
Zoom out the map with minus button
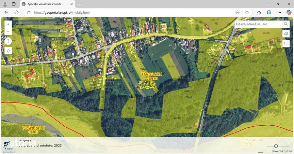pyautogui.click(x=8, y=32)
